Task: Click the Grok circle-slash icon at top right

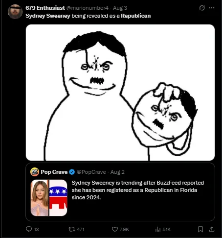Action: (202, 8)
